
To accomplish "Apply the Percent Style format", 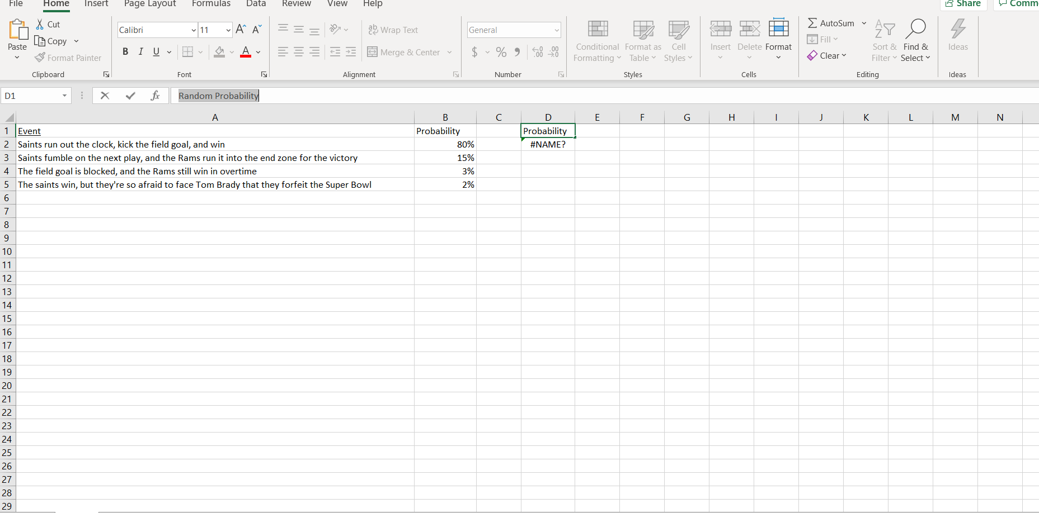I will (501, 52).
